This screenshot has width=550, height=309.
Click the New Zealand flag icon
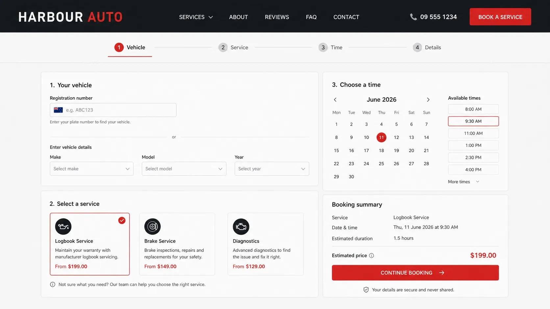coord(58,110)
